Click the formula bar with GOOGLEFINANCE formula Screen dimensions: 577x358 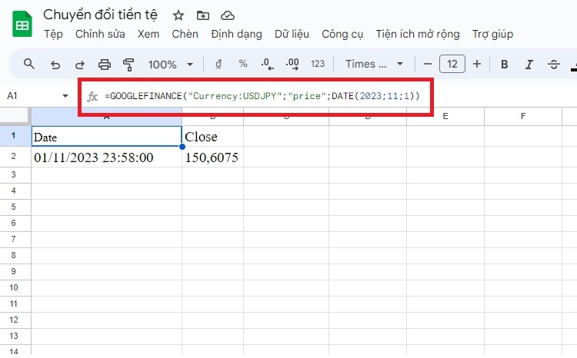(262, 96)
